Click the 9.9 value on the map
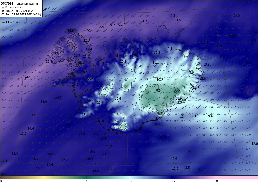The height and width of the screenshot is (183, 258). (x=185, y=57)
